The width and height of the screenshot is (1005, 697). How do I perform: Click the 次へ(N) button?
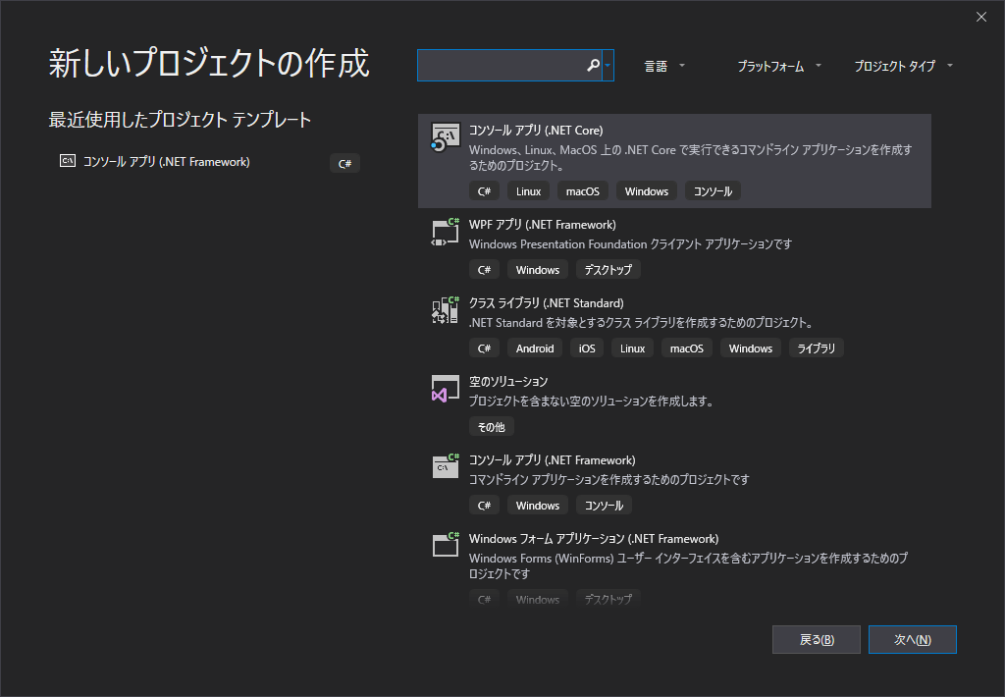913,639
